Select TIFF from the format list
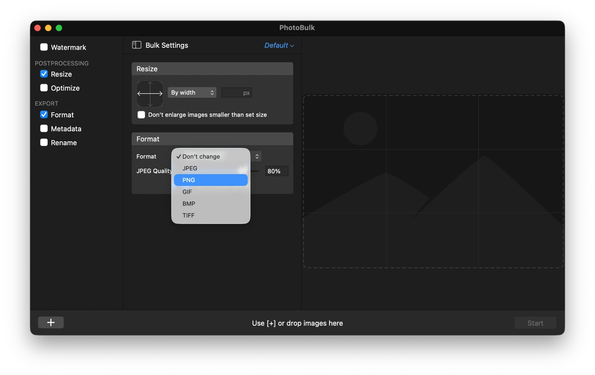Viewport: 595px width, 375px height. 211,215
